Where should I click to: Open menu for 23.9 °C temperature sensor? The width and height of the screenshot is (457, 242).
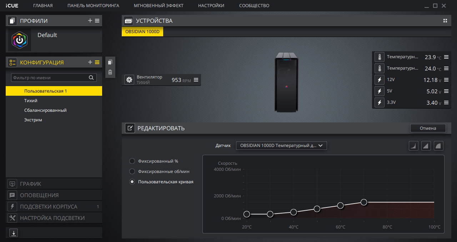446,57
